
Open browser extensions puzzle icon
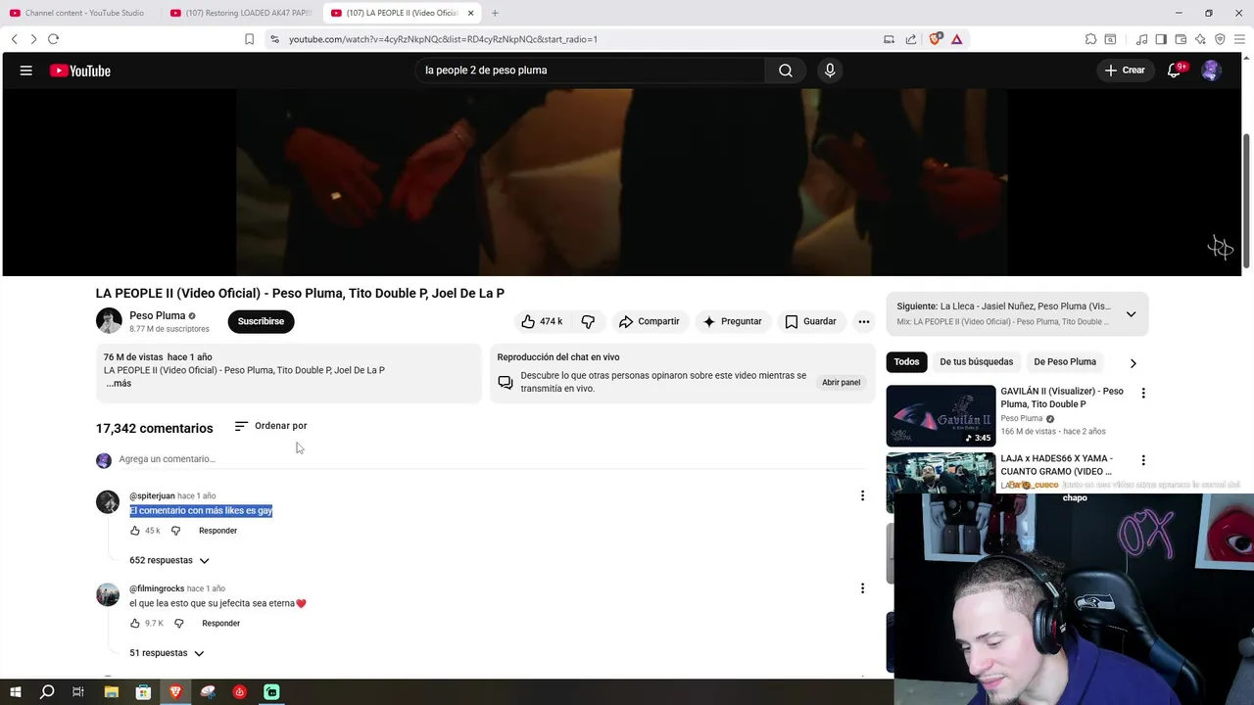coord(1090,39)
